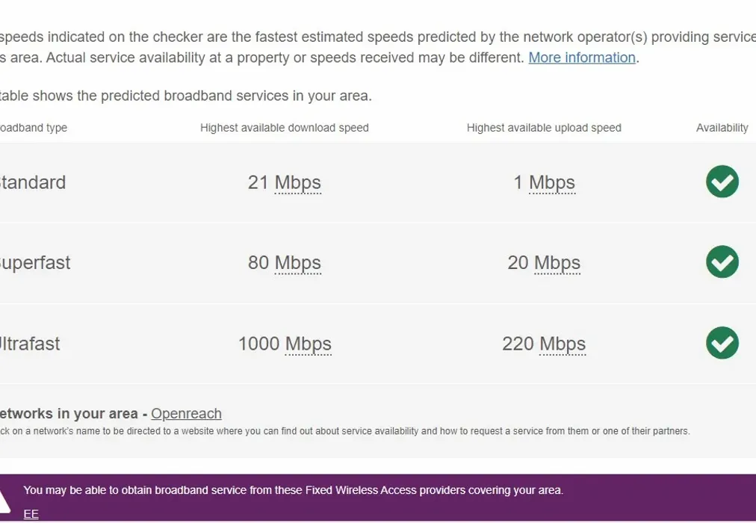The width and height of the screenshot is (756, 523).
Task: Click the Mbps abbreviation beside 21
Action: [x=298, y=182]
